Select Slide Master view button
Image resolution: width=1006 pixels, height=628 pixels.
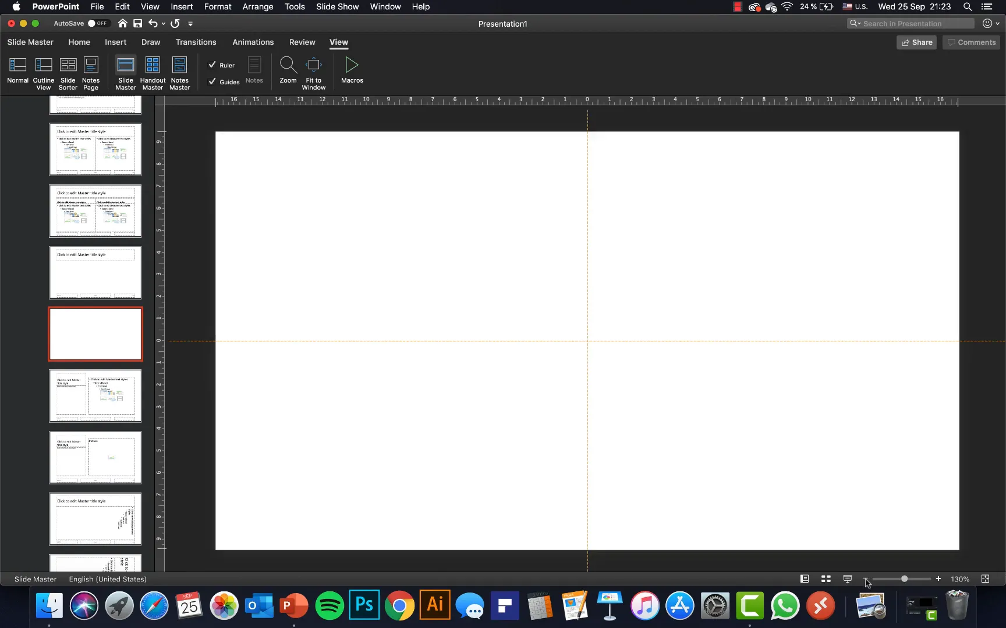(126, 73)
